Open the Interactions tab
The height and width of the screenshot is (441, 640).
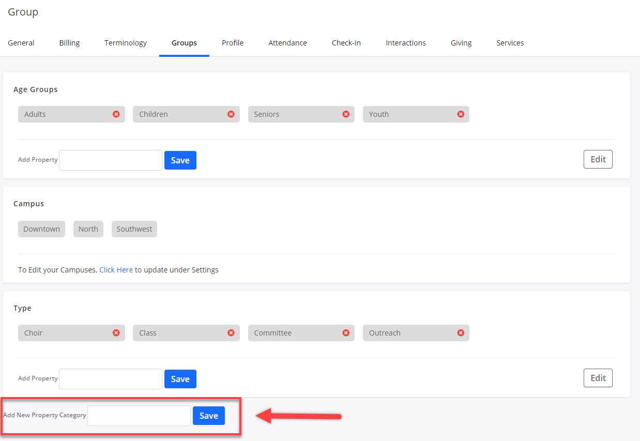click(x=406, y=43)
